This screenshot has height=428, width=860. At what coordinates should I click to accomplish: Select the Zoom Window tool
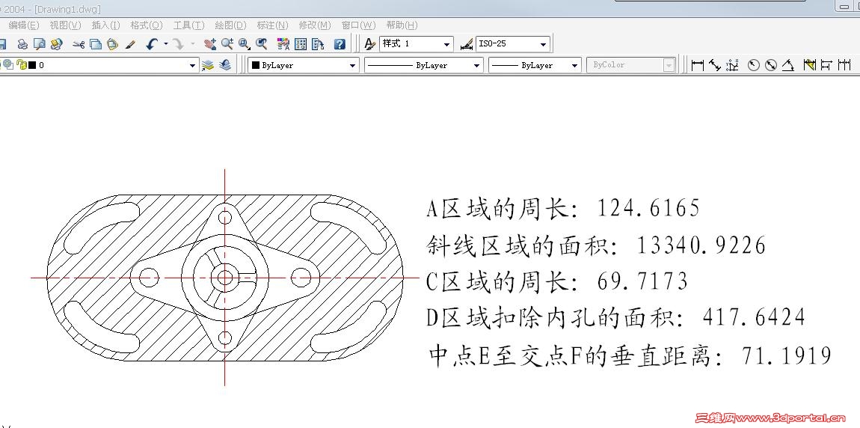coord(244,44)
